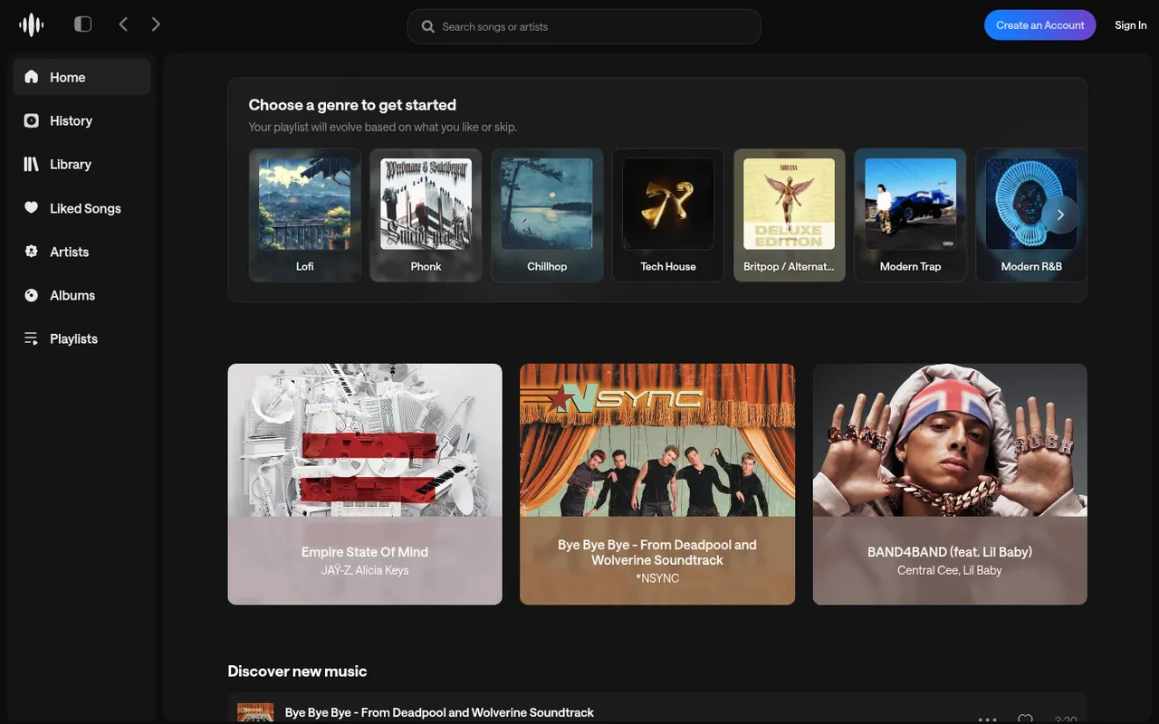Open the History icon in sidebar
The image size is (1159, 724).
click(32, 120)
